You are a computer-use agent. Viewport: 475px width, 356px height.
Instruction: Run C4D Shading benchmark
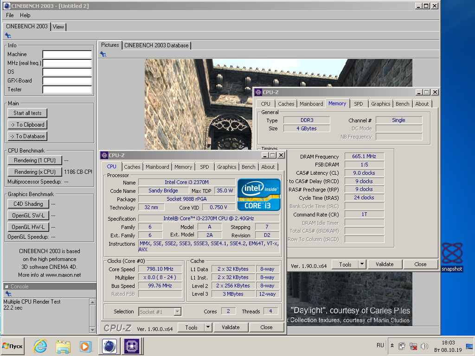28,204
